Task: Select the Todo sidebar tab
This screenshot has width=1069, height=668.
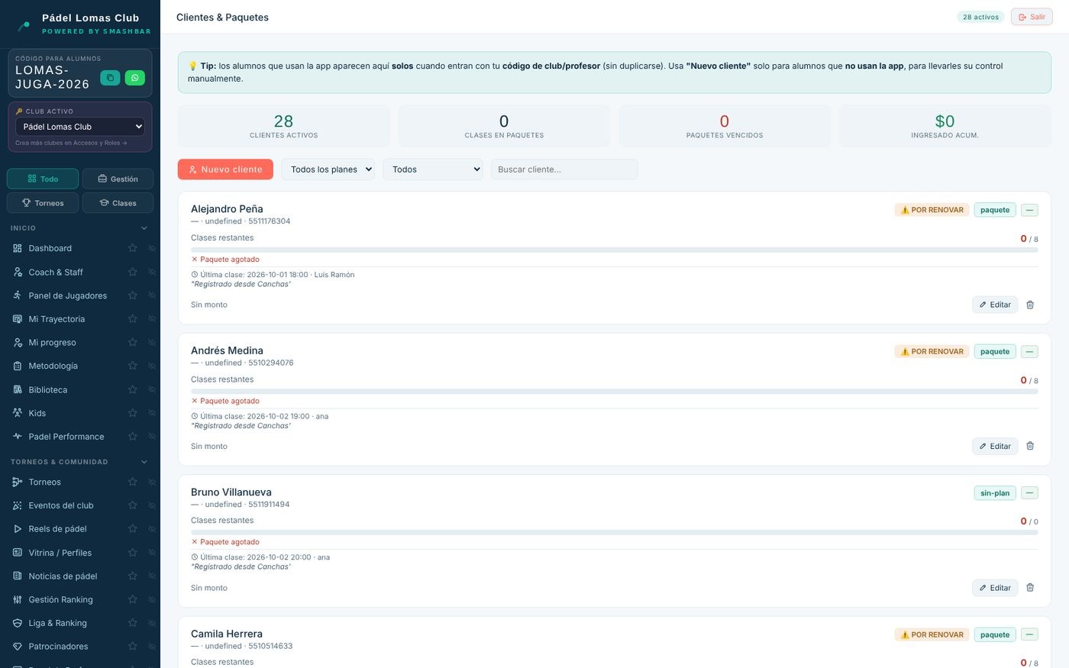Action: 43,179
